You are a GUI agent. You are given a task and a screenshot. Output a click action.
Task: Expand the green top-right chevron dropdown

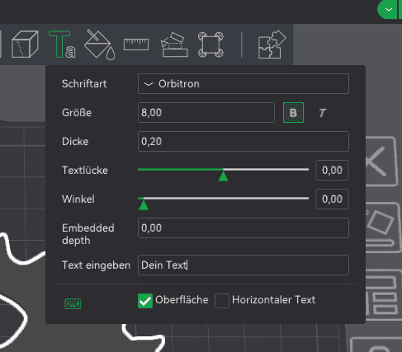[388, 10]
